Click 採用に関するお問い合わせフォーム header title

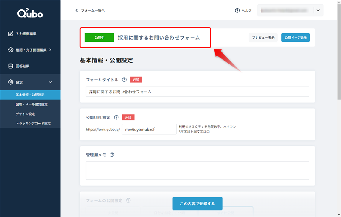[x=159, y=38]
